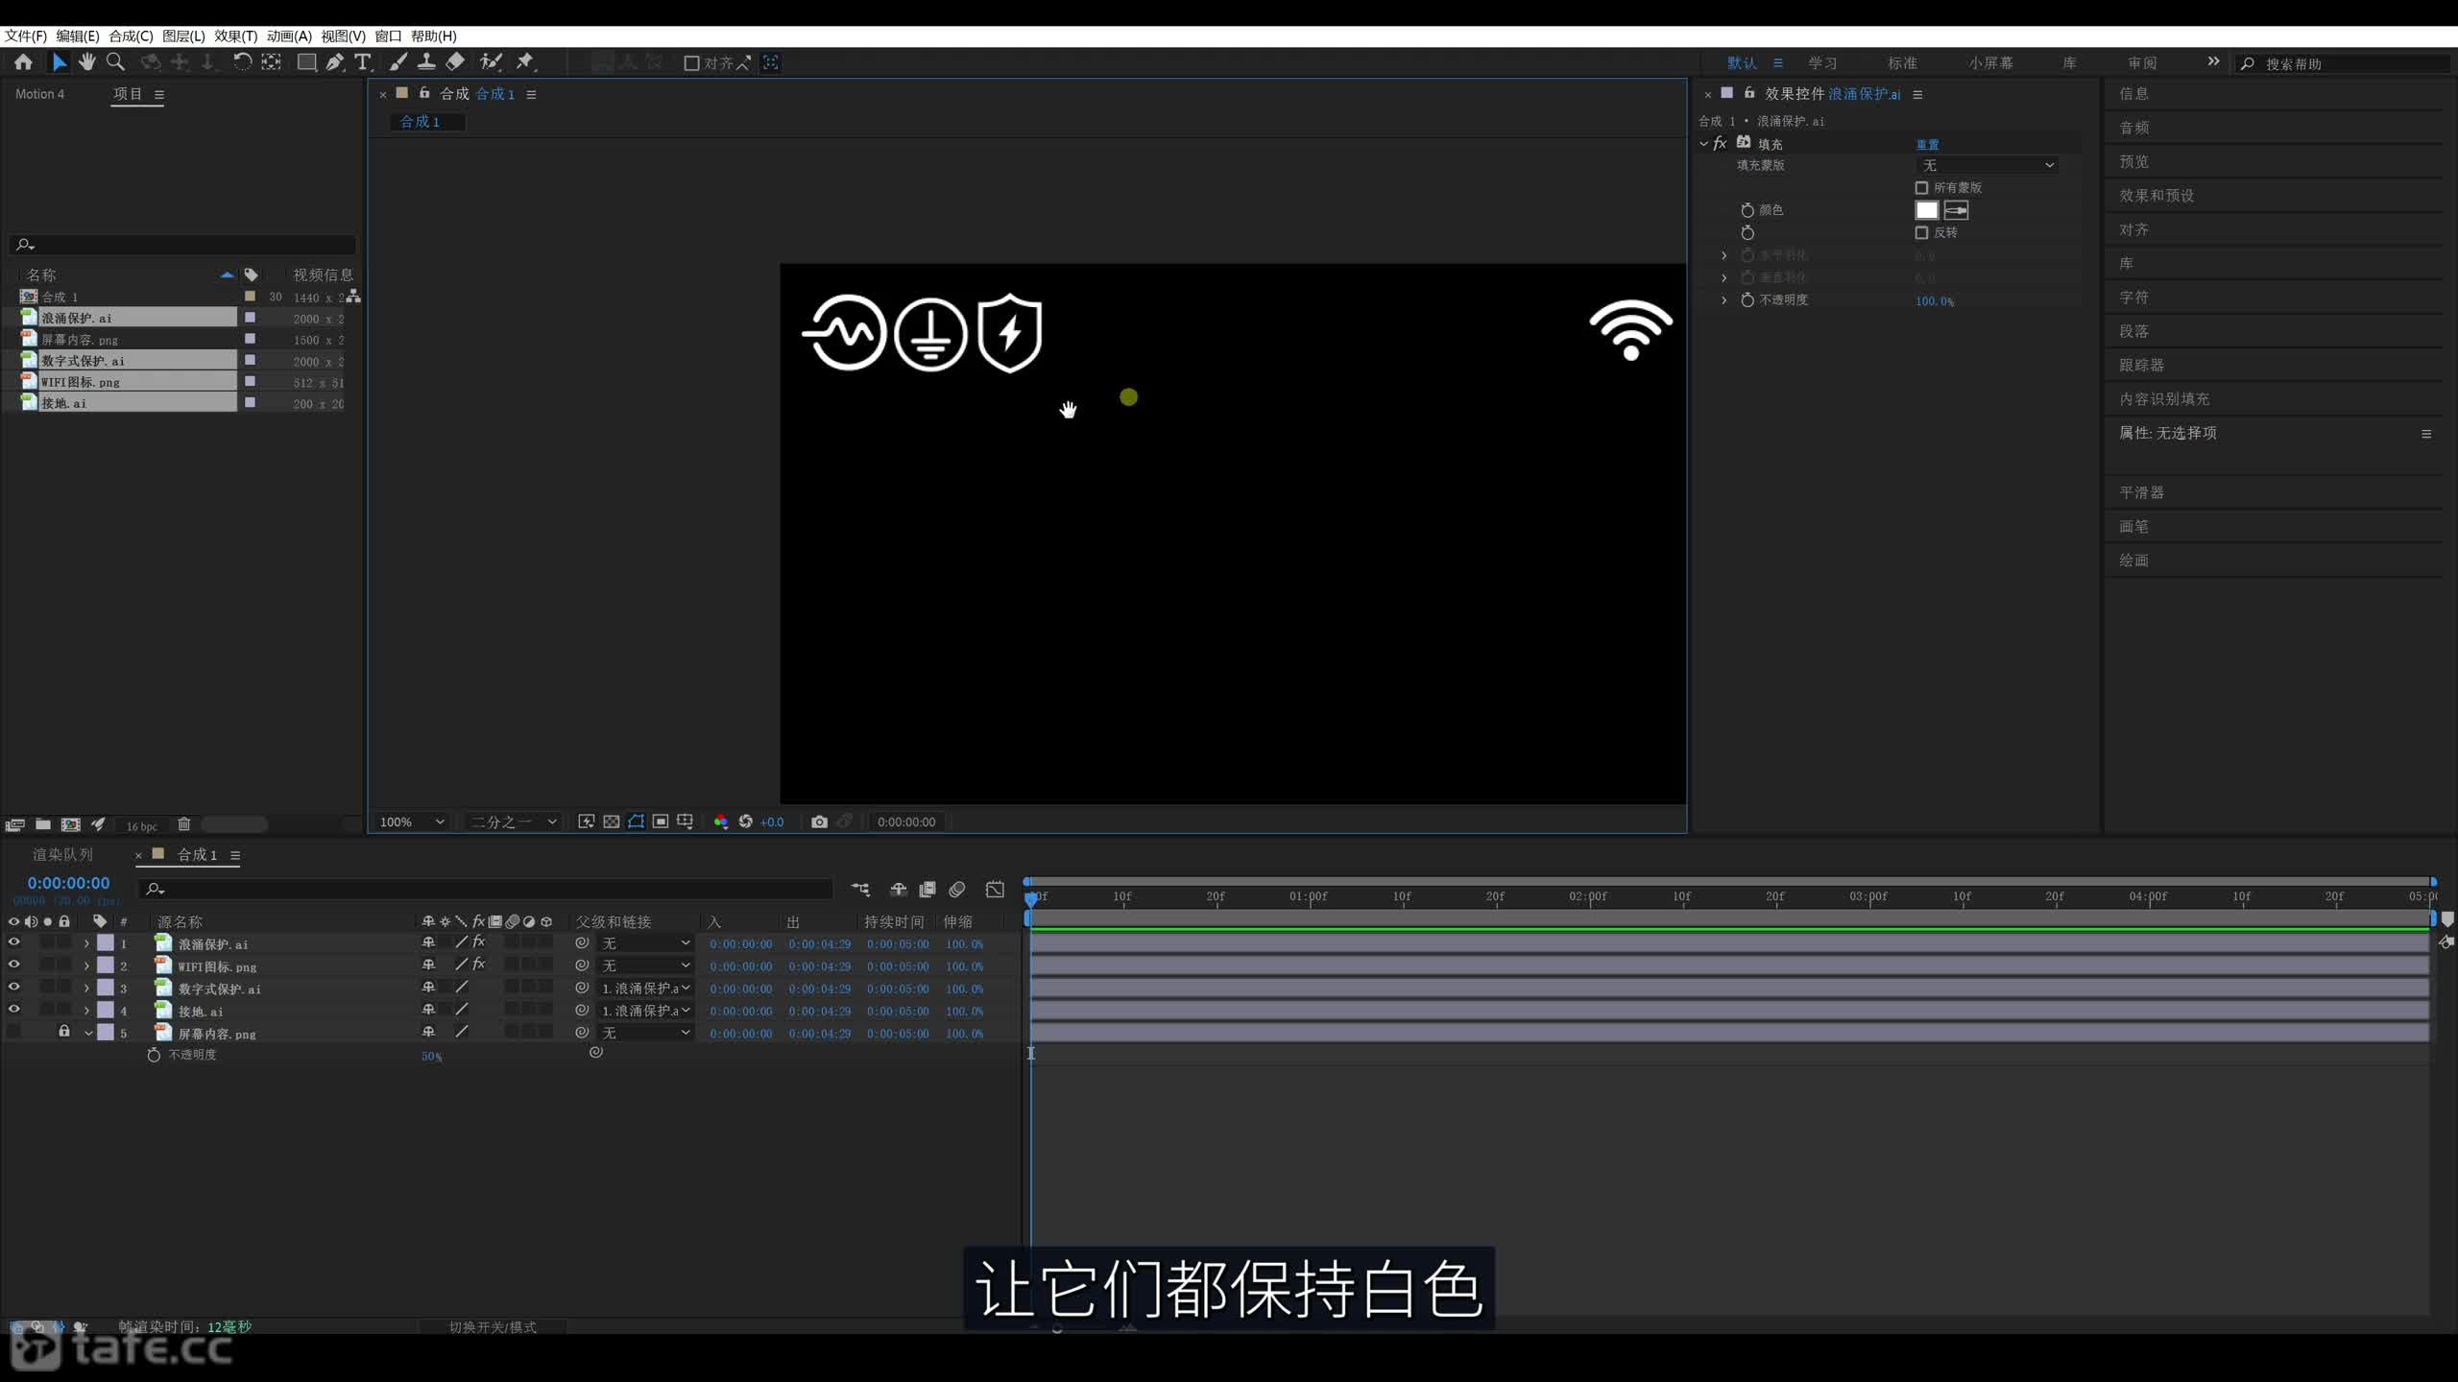
Task: Select the Rectangle shape tool
Action: coord(306,62)
